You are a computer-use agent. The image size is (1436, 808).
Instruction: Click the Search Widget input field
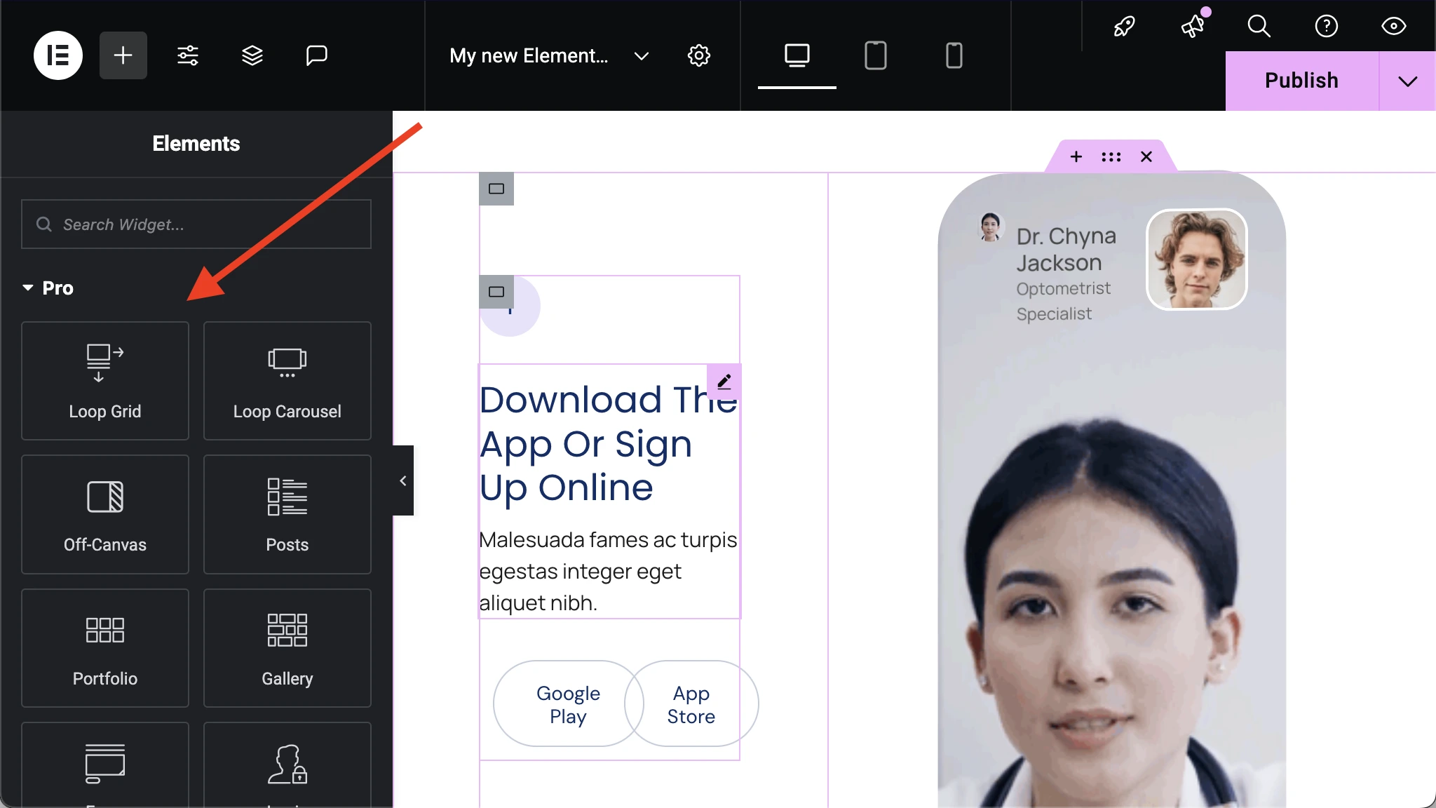pyautogui.click(x=196, y=224)
